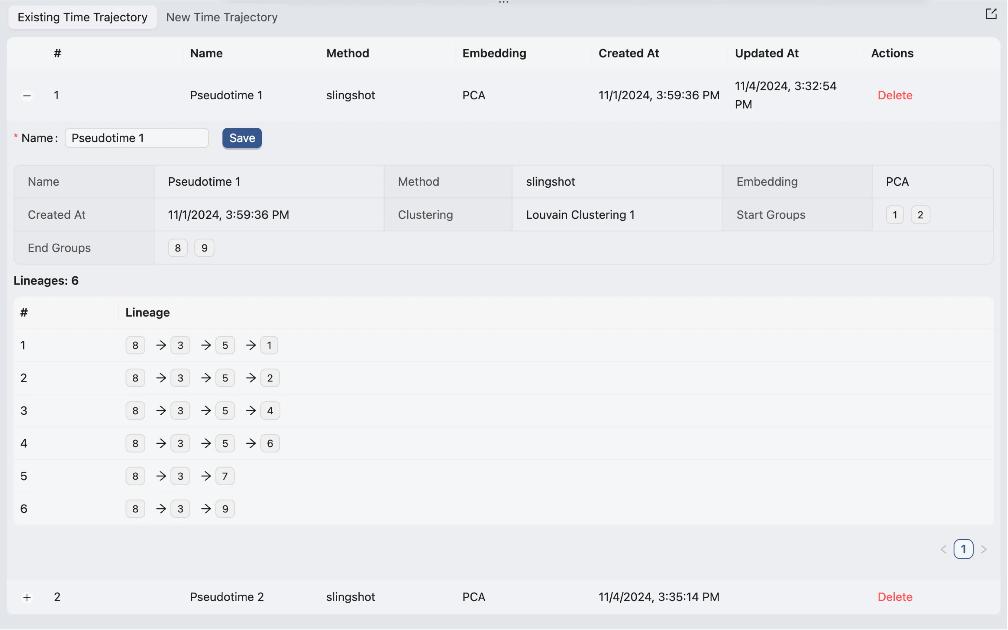
Task: Click End Groups tag 8
Action: tap(178, 248)
